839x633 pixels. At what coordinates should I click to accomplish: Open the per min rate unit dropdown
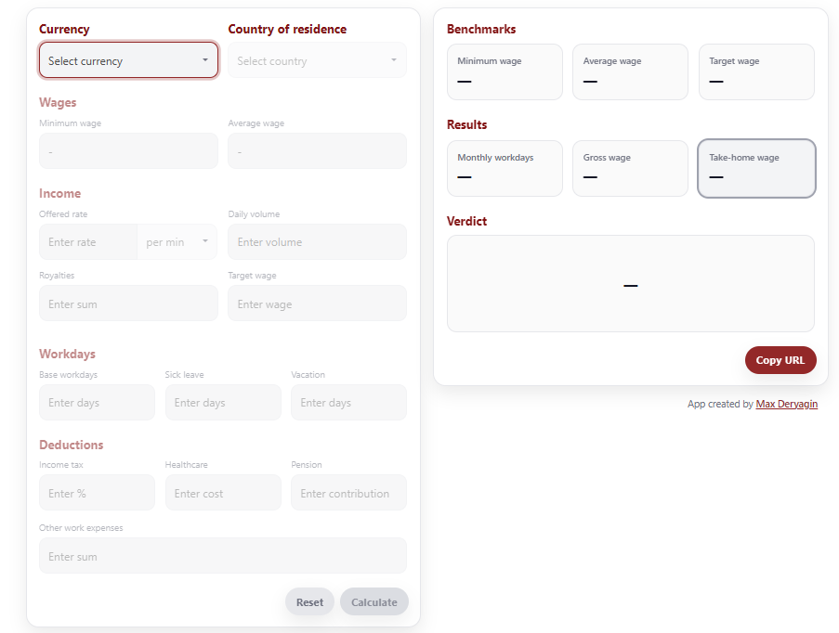tap(177, 242)
